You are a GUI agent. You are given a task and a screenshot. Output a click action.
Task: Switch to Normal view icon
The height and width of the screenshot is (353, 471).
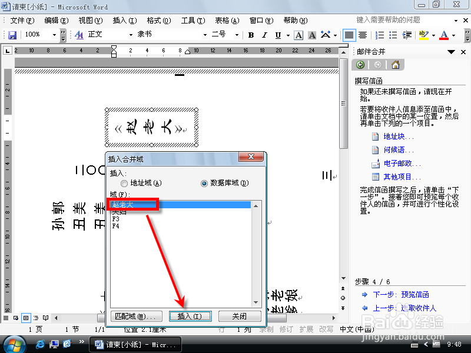tap(6, 318)
